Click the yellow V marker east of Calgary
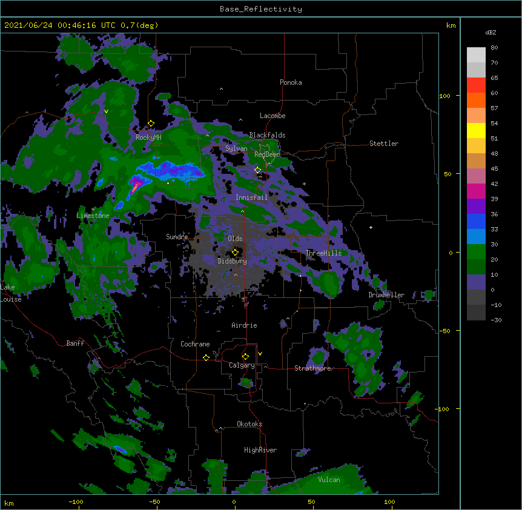The width and height of the screenshot is (522, 510). click(260, 354)
